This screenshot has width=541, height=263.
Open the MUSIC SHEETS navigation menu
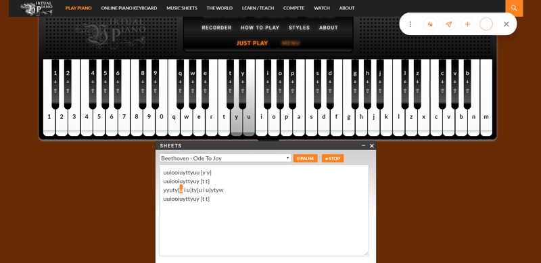[182, 8]
